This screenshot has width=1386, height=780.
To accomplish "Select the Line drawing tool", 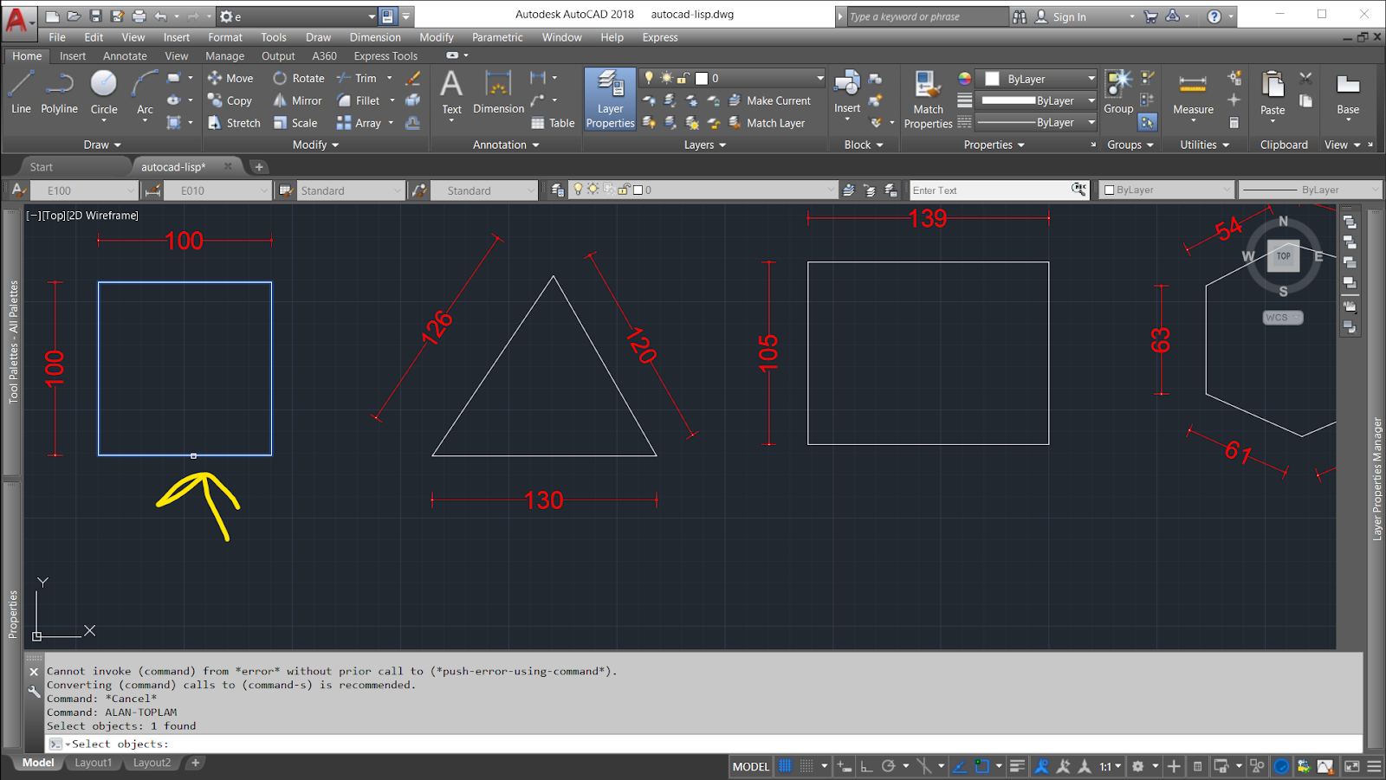I will click(21, 92).
